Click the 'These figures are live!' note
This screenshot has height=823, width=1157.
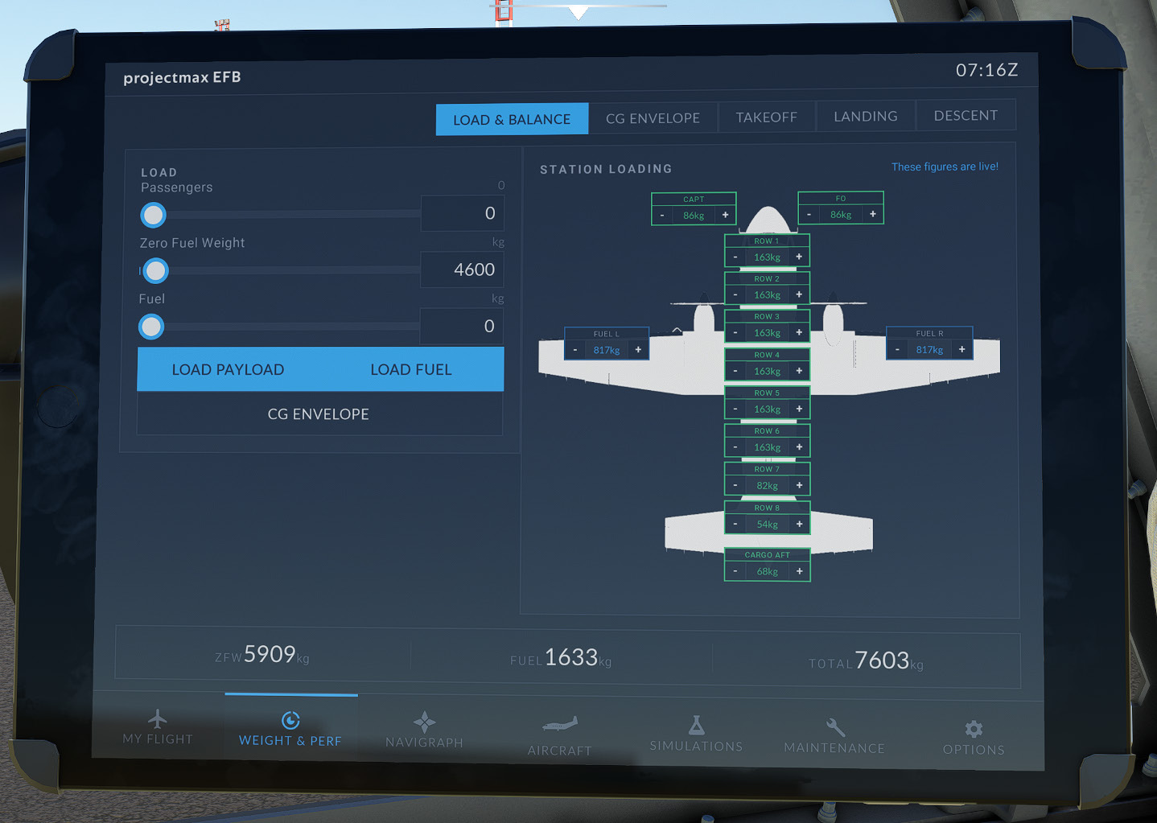[x=945, y=167]
